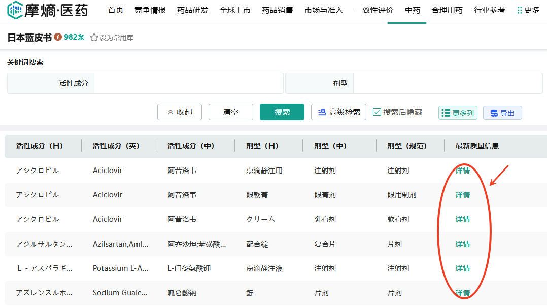Screen dimensions: 547x306
Task: Click the star icon 设为常用库
Action: coord(94,38)
